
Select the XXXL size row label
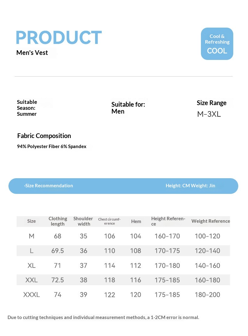click(x=31, y=295)
